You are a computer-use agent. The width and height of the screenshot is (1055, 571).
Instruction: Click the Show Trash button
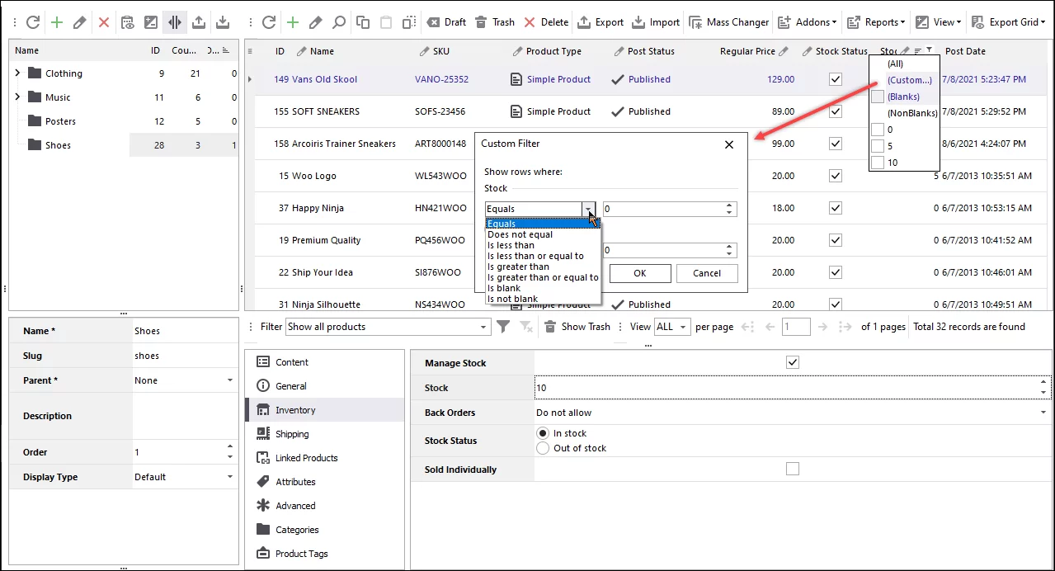point(577,326)
